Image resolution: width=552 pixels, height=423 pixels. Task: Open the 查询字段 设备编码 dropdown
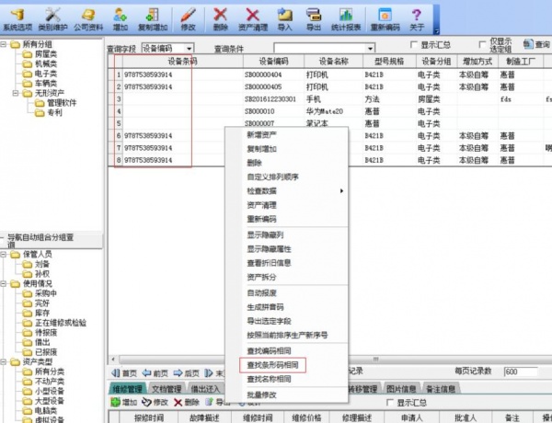[188, 48]
